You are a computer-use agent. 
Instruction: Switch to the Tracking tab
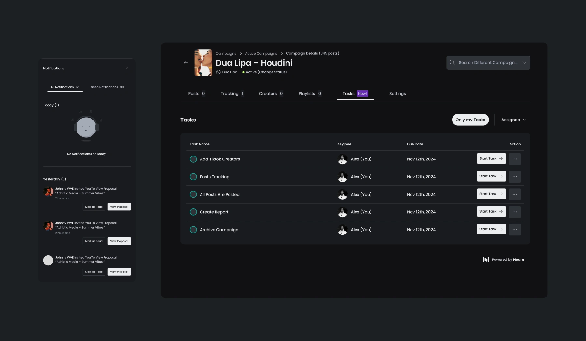(x=232, y=94)
